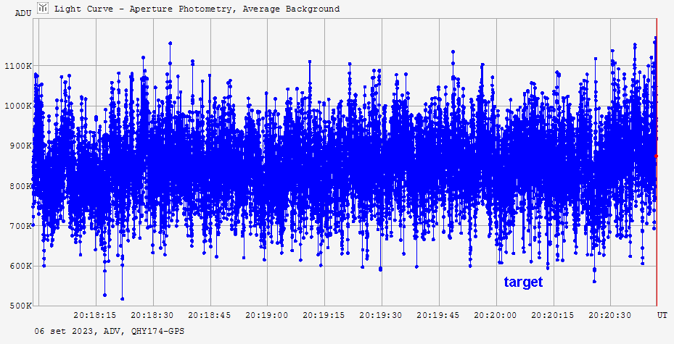Click the blue 'target' legend label
The width and height of the screenshot is (674, 344).
[x=523, y=282]
